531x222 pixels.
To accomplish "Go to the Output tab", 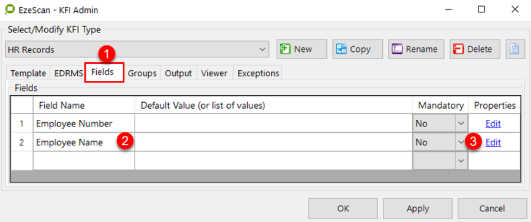I will point(178,73).
